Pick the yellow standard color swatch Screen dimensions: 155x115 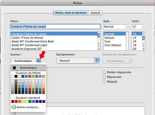click(x=23, y=102)
